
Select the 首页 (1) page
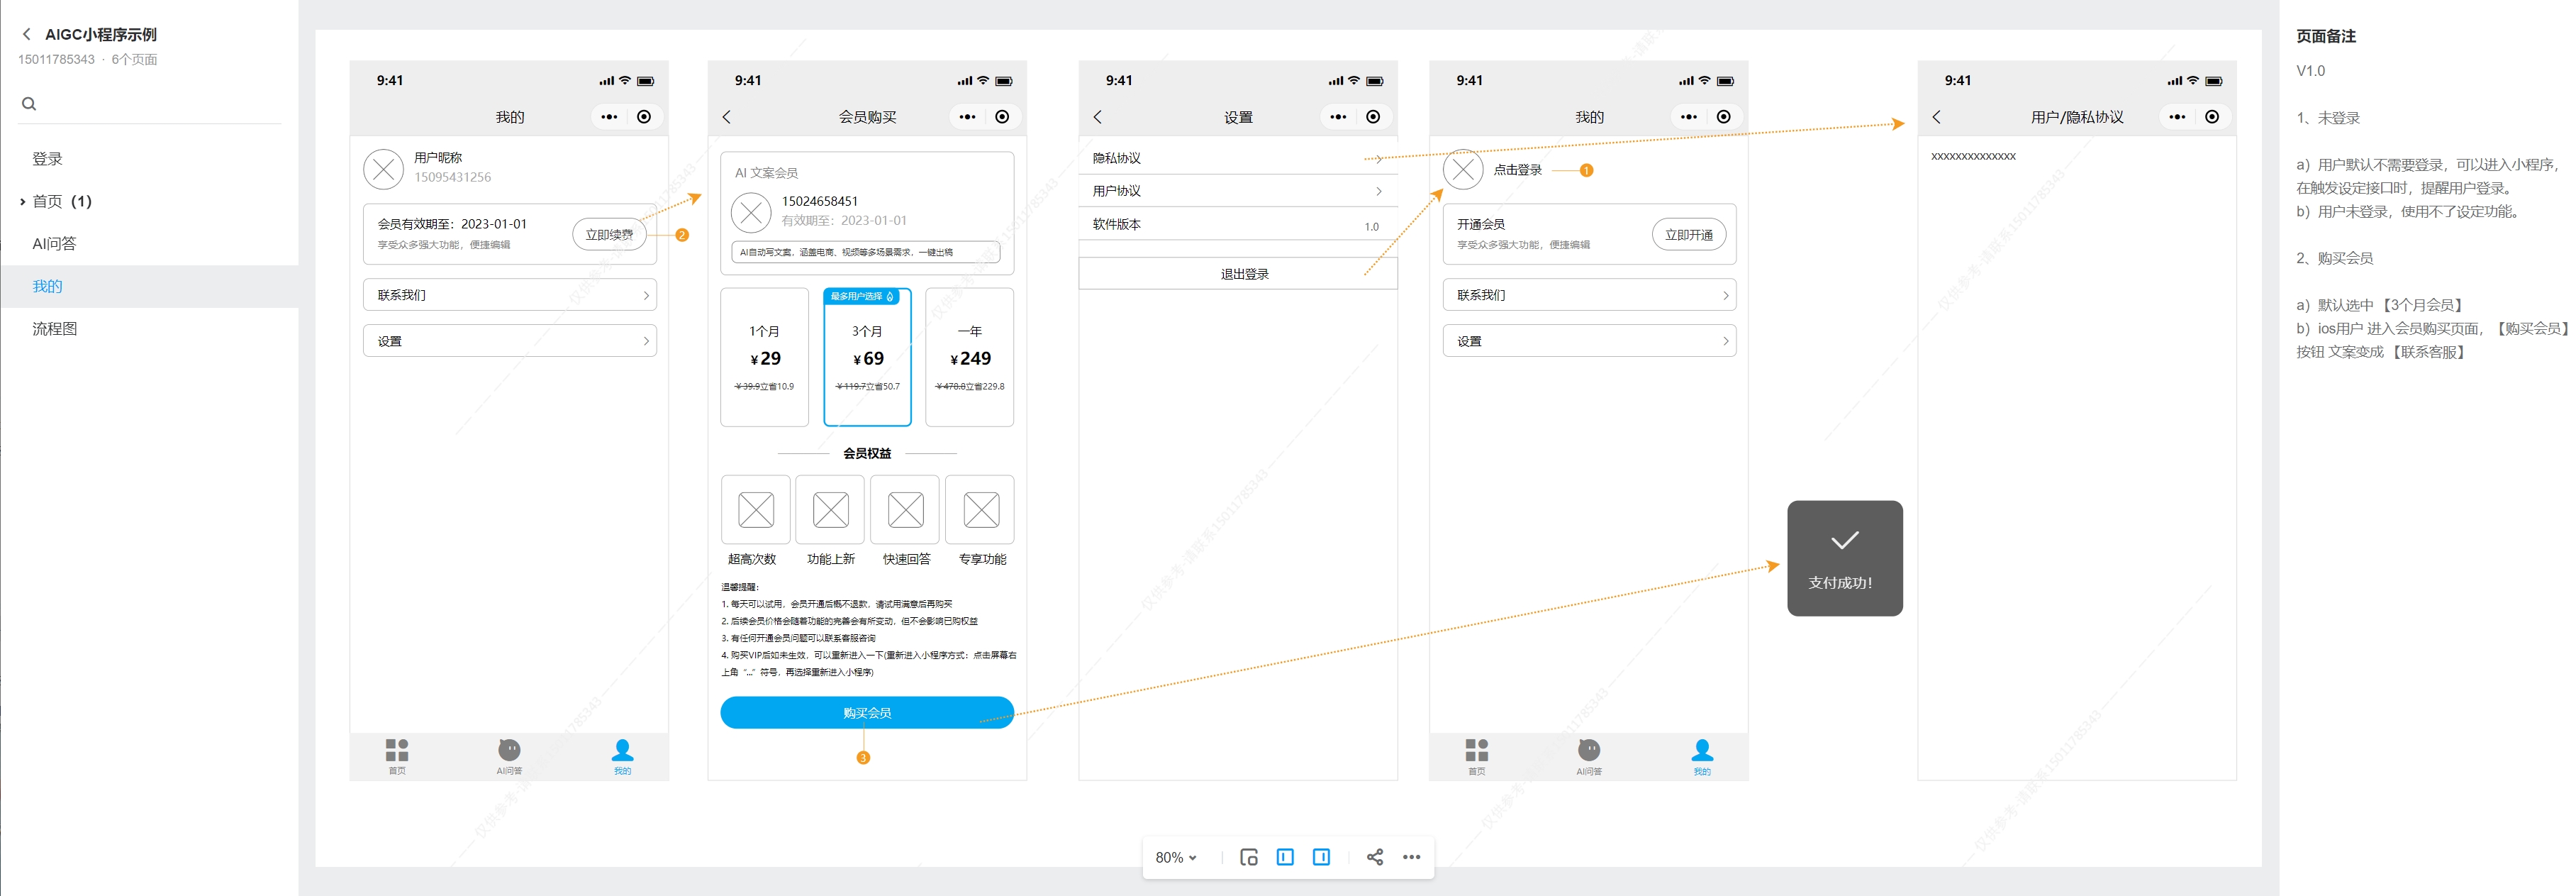[x=62, y=202]
